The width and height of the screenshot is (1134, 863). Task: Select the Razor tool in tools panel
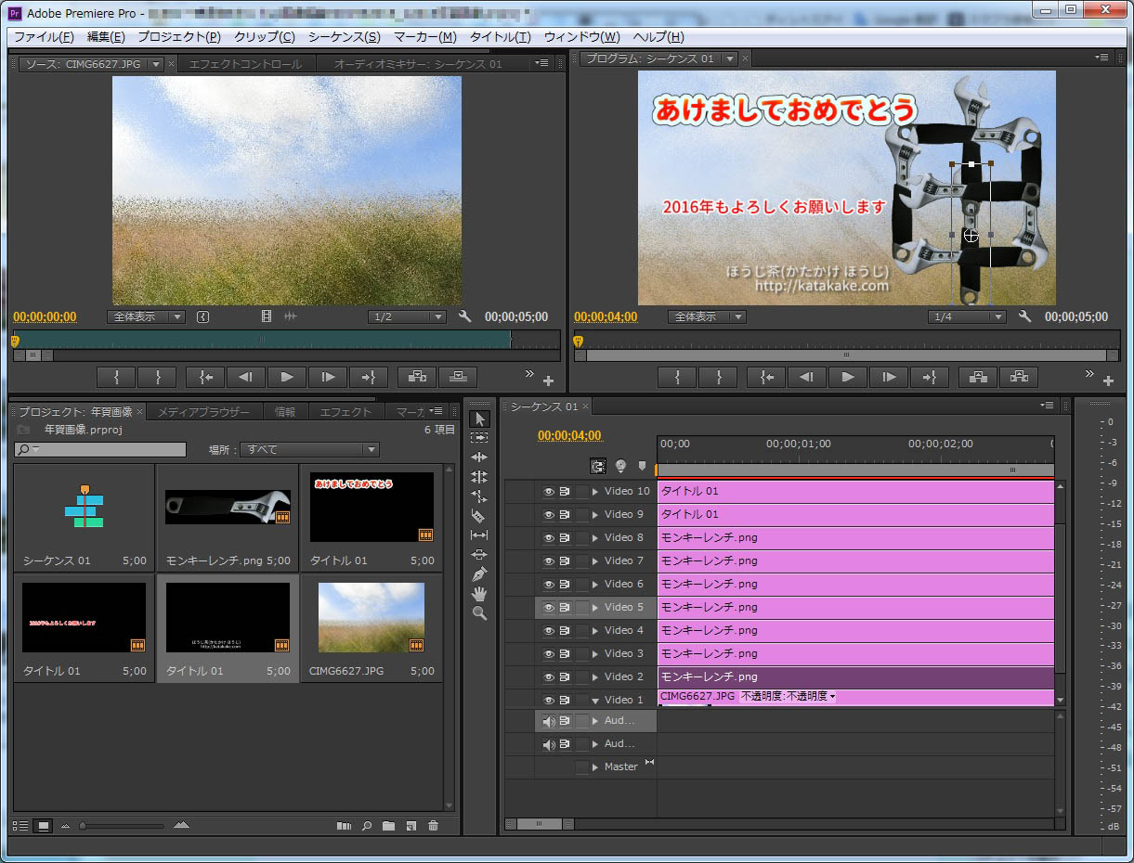[x=479, y=516]
